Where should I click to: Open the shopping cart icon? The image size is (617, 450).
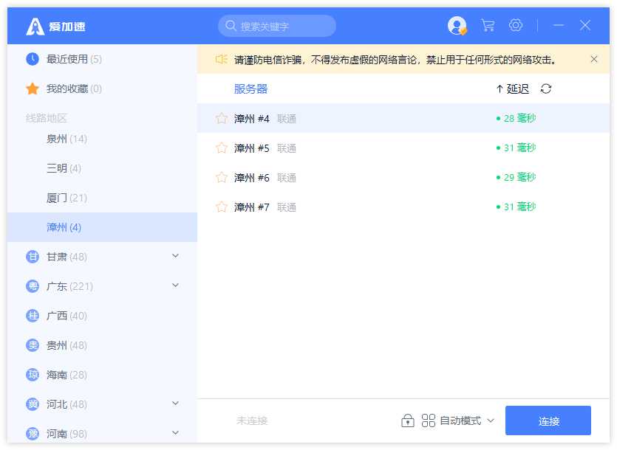click(x=488, y=26)
